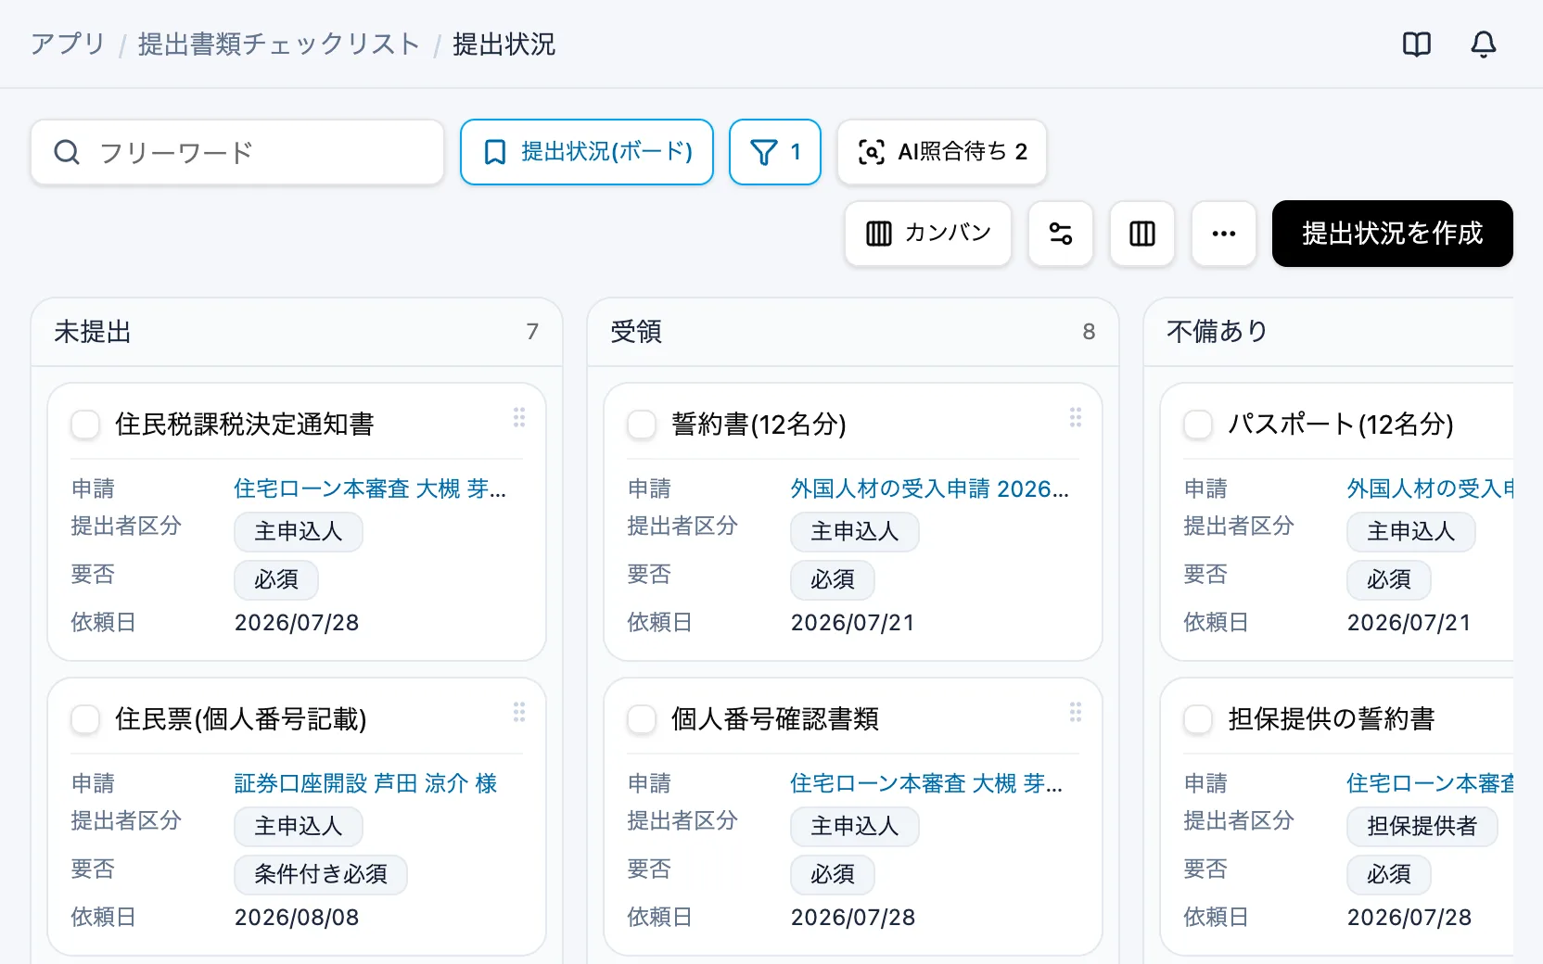This screenshot has height=964, width=1543.
Task: Click the filter button showing 1
Action: click(775, 152)
